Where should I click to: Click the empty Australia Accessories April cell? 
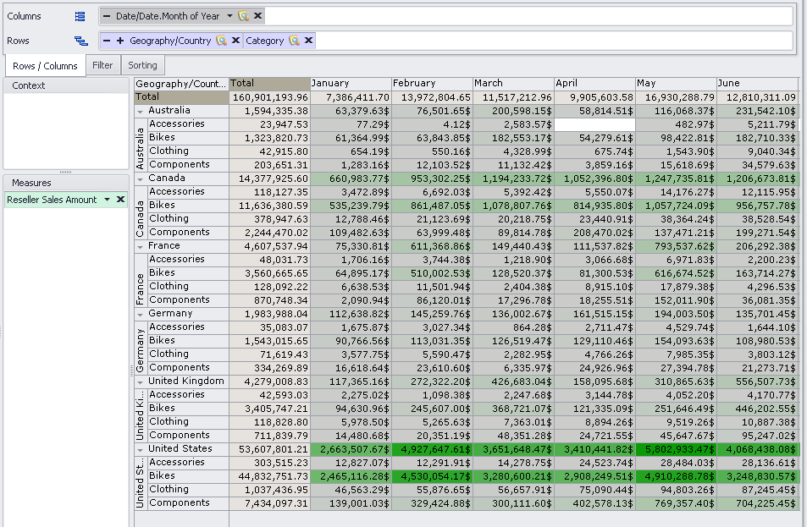coord(594,124)
